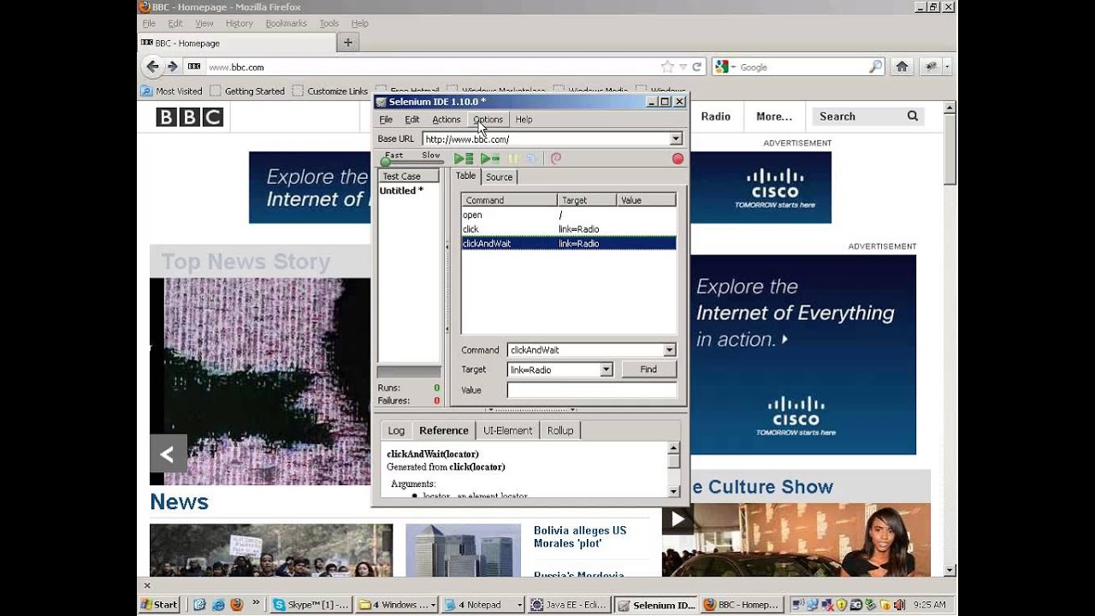Screen dimensions: 1095x616
Task: Open the Selenium IDE Options menu
Action: click(x=488, y=120)
